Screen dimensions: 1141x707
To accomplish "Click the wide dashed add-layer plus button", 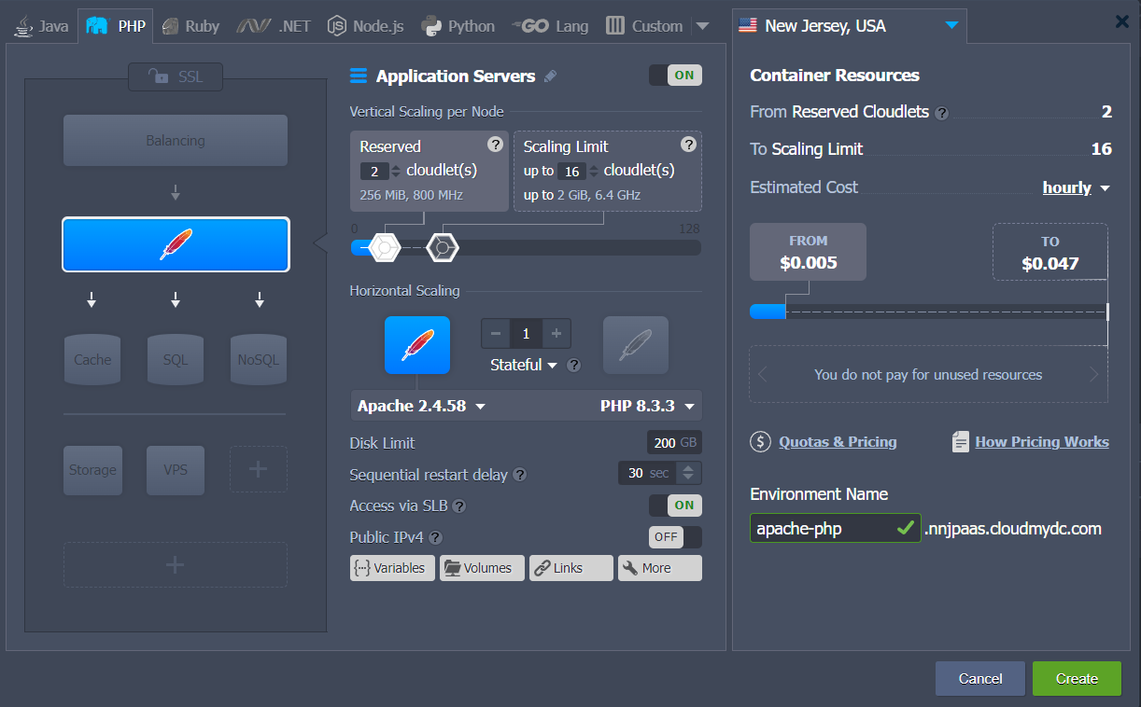I will [176, 564].
